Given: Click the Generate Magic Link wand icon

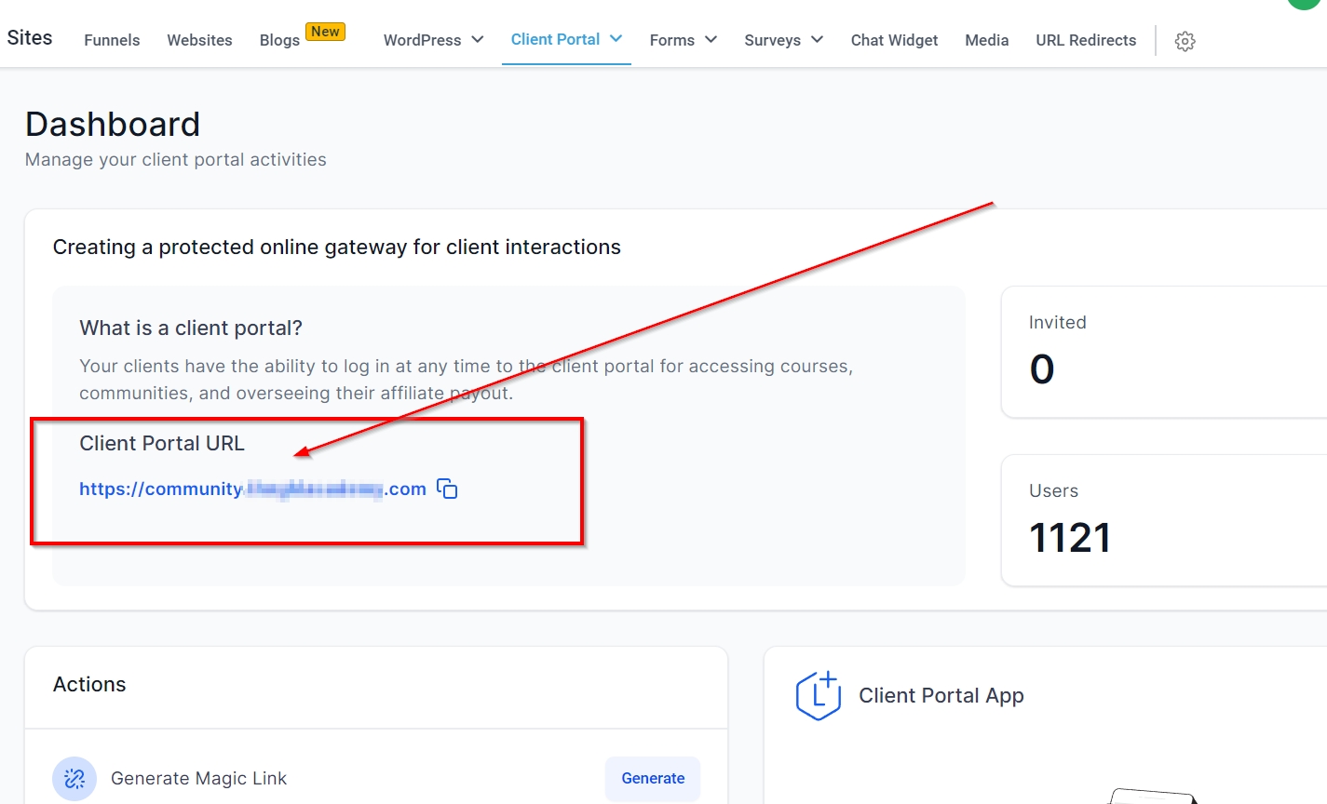Looking at the screenshot, I should (74, 779).
